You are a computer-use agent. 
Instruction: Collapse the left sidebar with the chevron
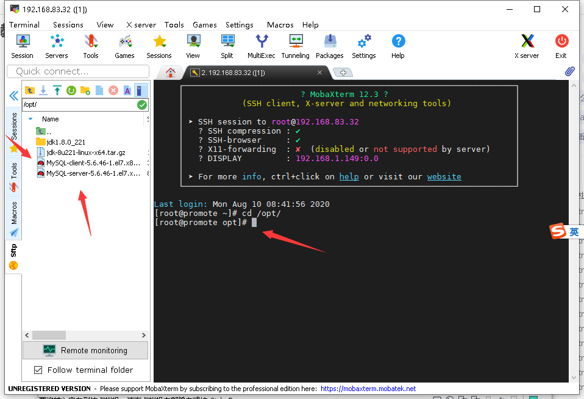(x=13, y=96)
